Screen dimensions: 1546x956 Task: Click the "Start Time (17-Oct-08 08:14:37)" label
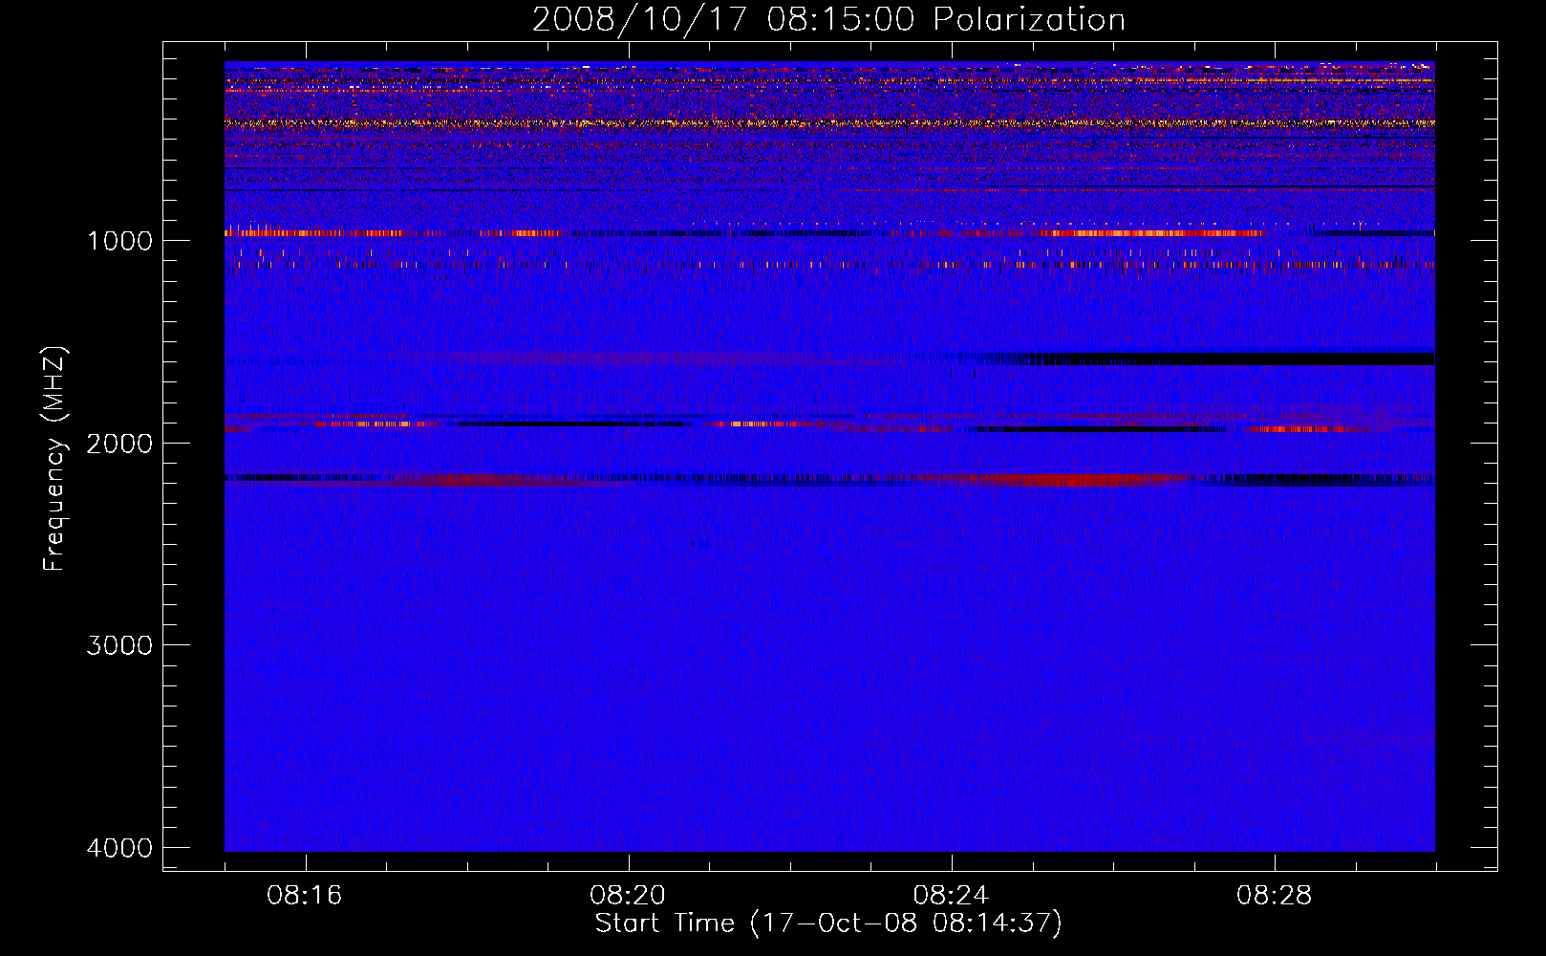[x=828, y=923]
